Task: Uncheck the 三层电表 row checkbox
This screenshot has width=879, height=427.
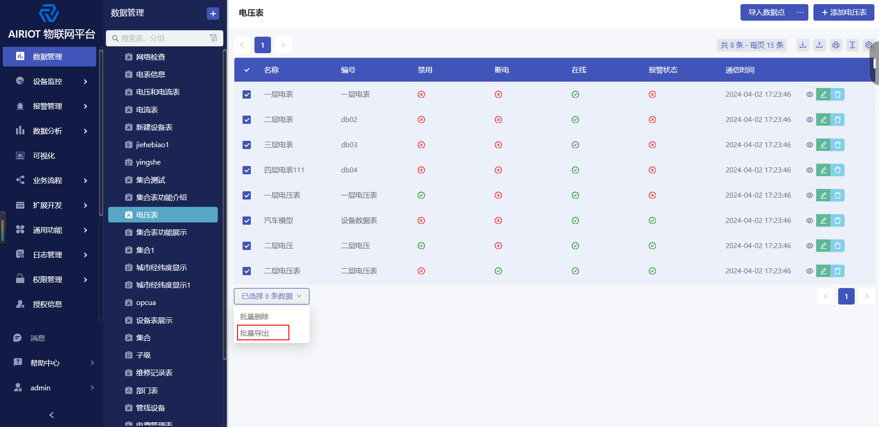Action: 247,145
